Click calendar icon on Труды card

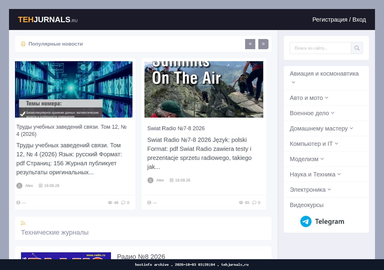coord(40,186)
